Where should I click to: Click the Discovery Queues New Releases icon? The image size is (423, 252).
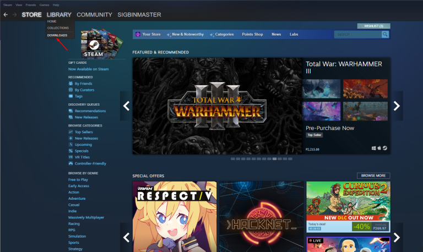click(70, 117)
